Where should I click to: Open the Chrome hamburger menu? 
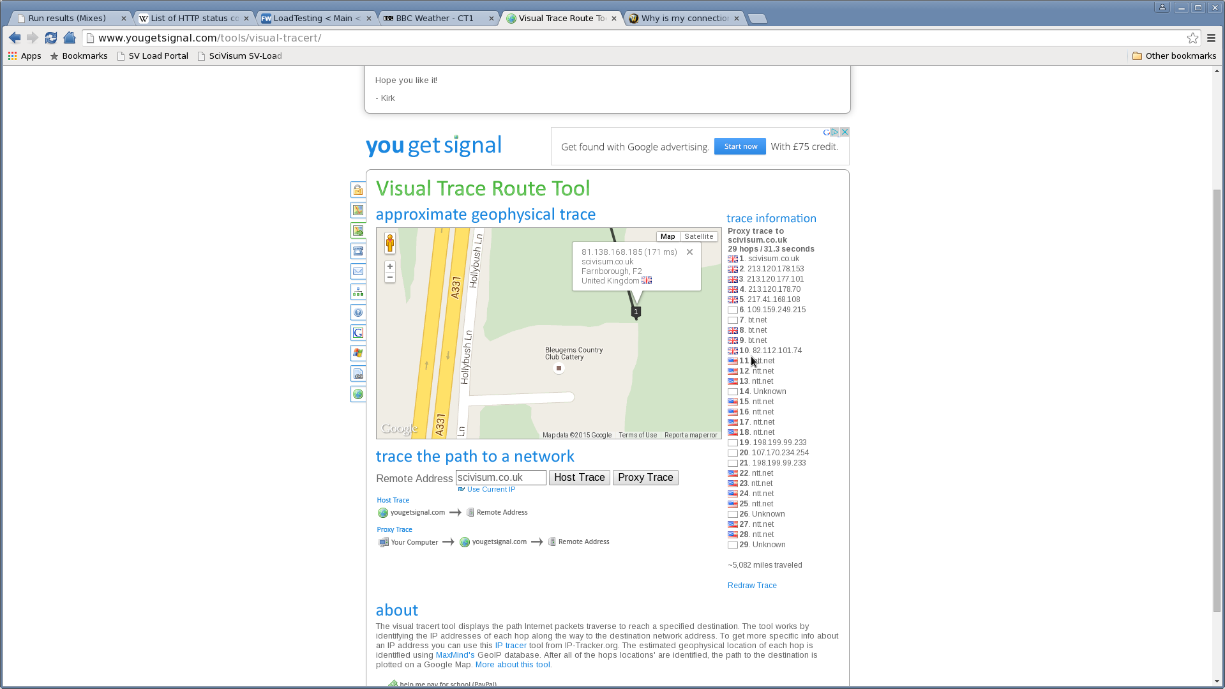pyautogui.click(x=1211, y=38)
